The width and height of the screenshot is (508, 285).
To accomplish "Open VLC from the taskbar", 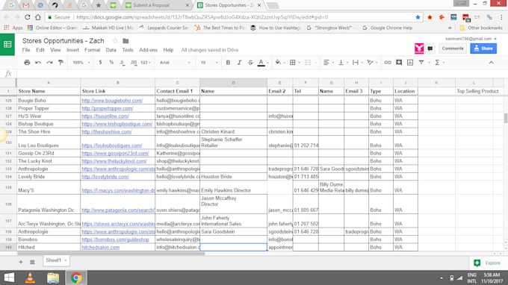I will pos(30,278).
